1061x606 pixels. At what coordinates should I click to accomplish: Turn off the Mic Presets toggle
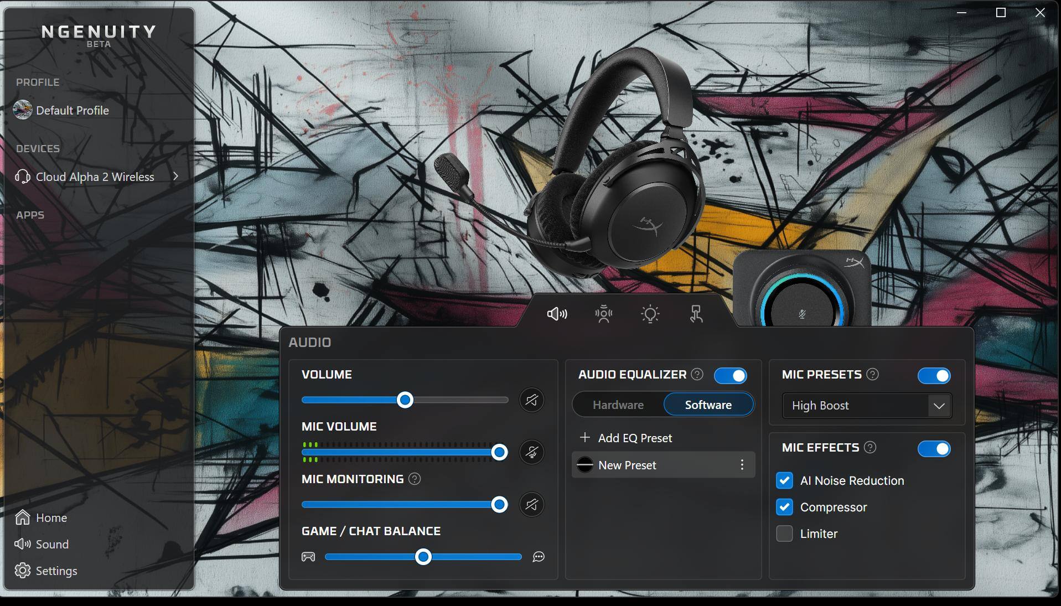point(934,376)
